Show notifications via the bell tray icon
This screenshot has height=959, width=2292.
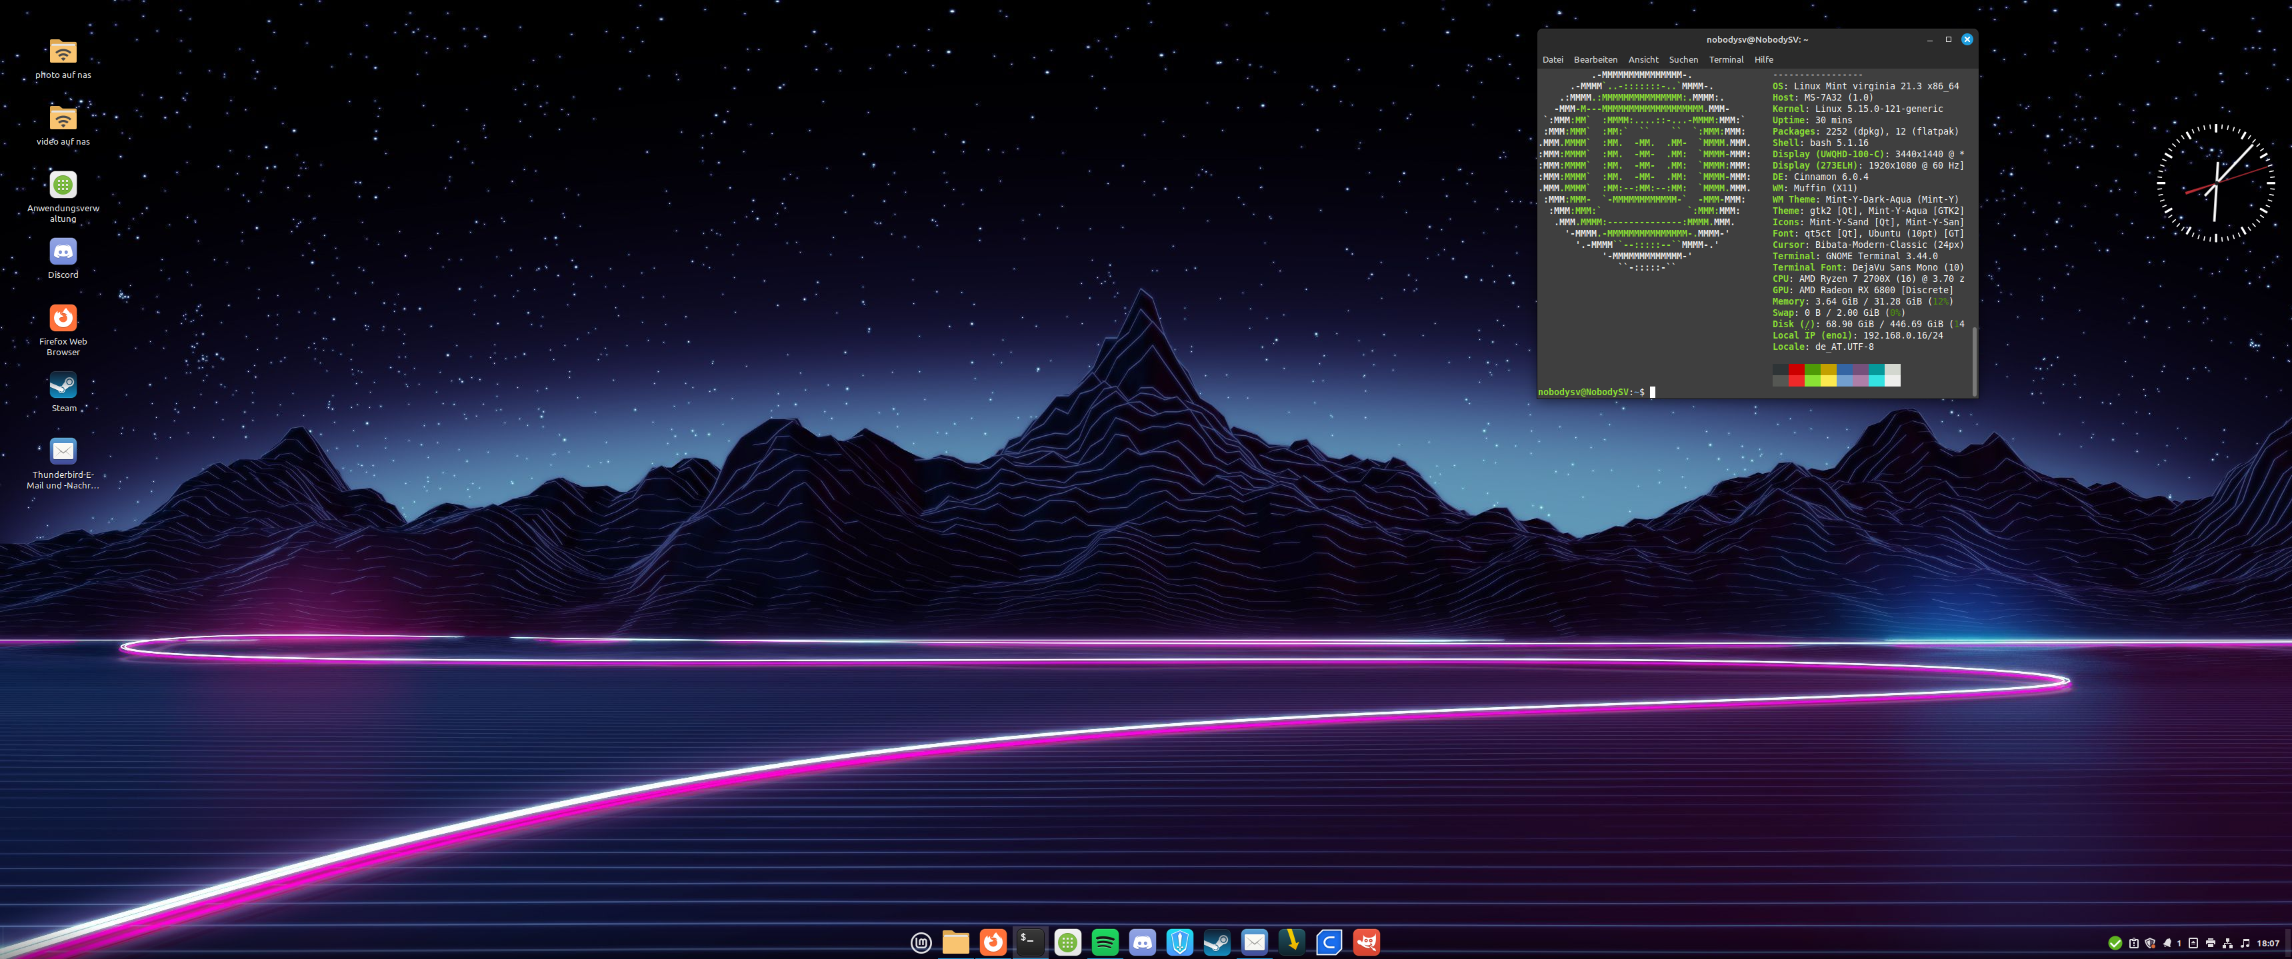2167,943
